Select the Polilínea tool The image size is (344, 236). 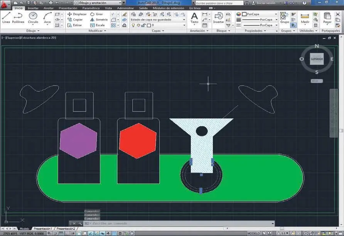[18, 18]
